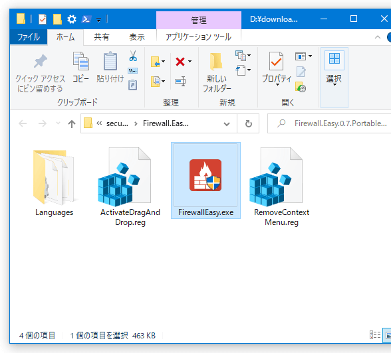
Task: Select the FirewallEasy.exe file
Action: click(x=205, y=180)
